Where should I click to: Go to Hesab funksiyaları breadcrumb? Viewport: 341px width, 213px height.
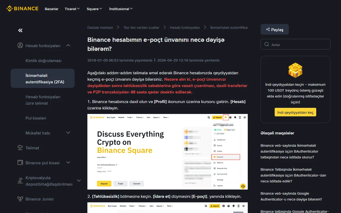[185, 27]
